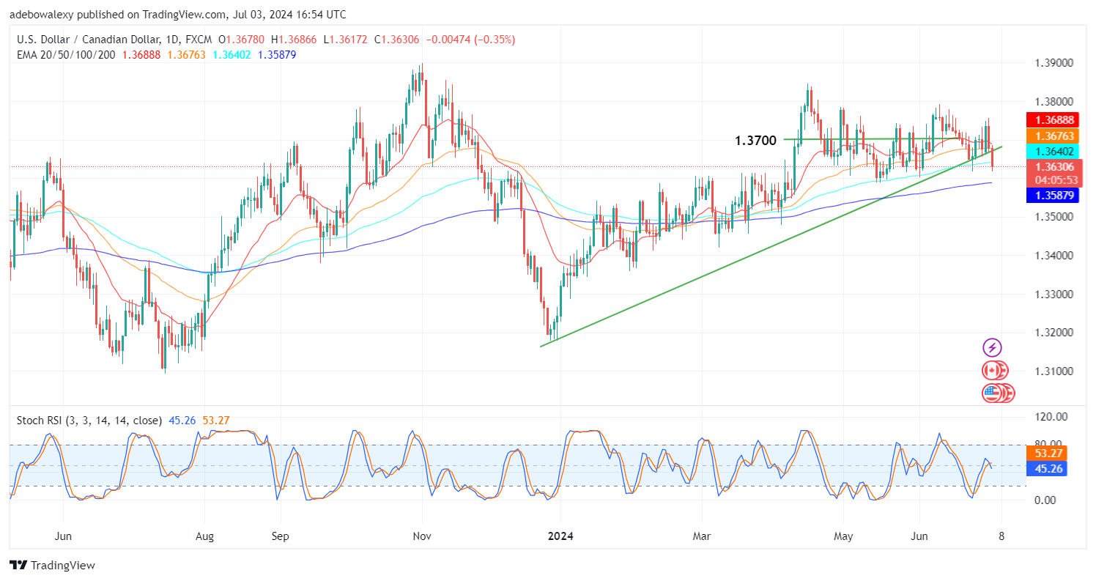
Task: Click the US flag economic event icon
Action: point(991,393)
